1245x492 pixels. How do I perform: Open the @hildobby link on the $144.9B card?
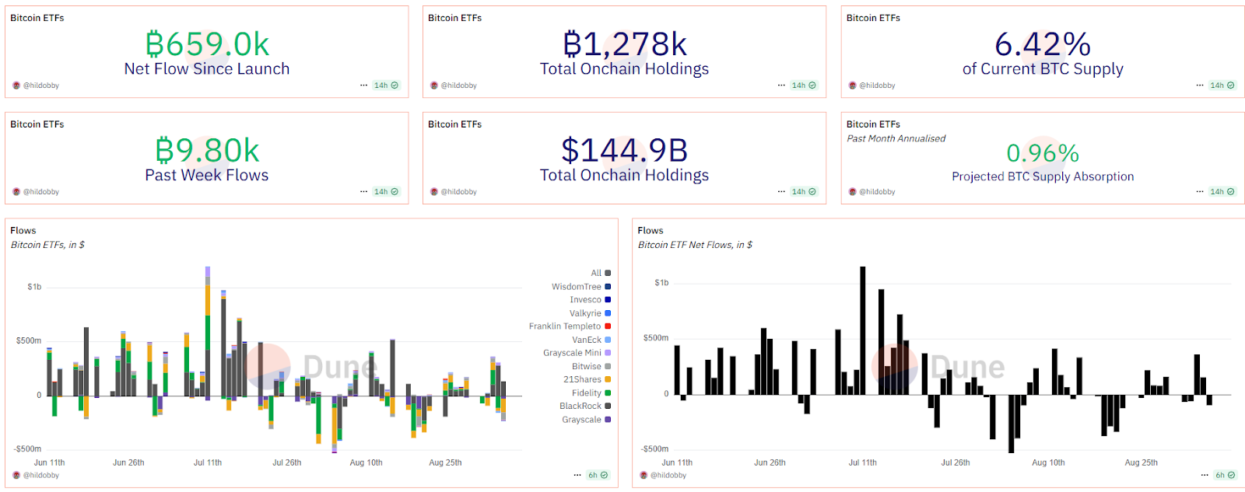[x=459, y=192]
